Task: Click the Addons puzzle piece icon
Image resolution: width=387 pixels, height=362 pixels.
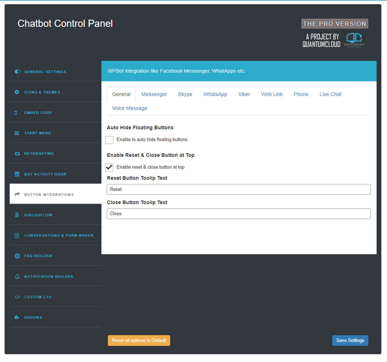Action: click(17, 317)
